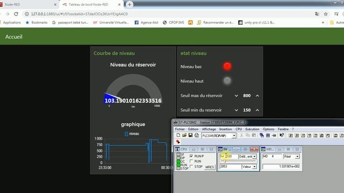Open the Valeur dropdown in IW window
This screenshot has width=344, height=193.
(254, 167)
